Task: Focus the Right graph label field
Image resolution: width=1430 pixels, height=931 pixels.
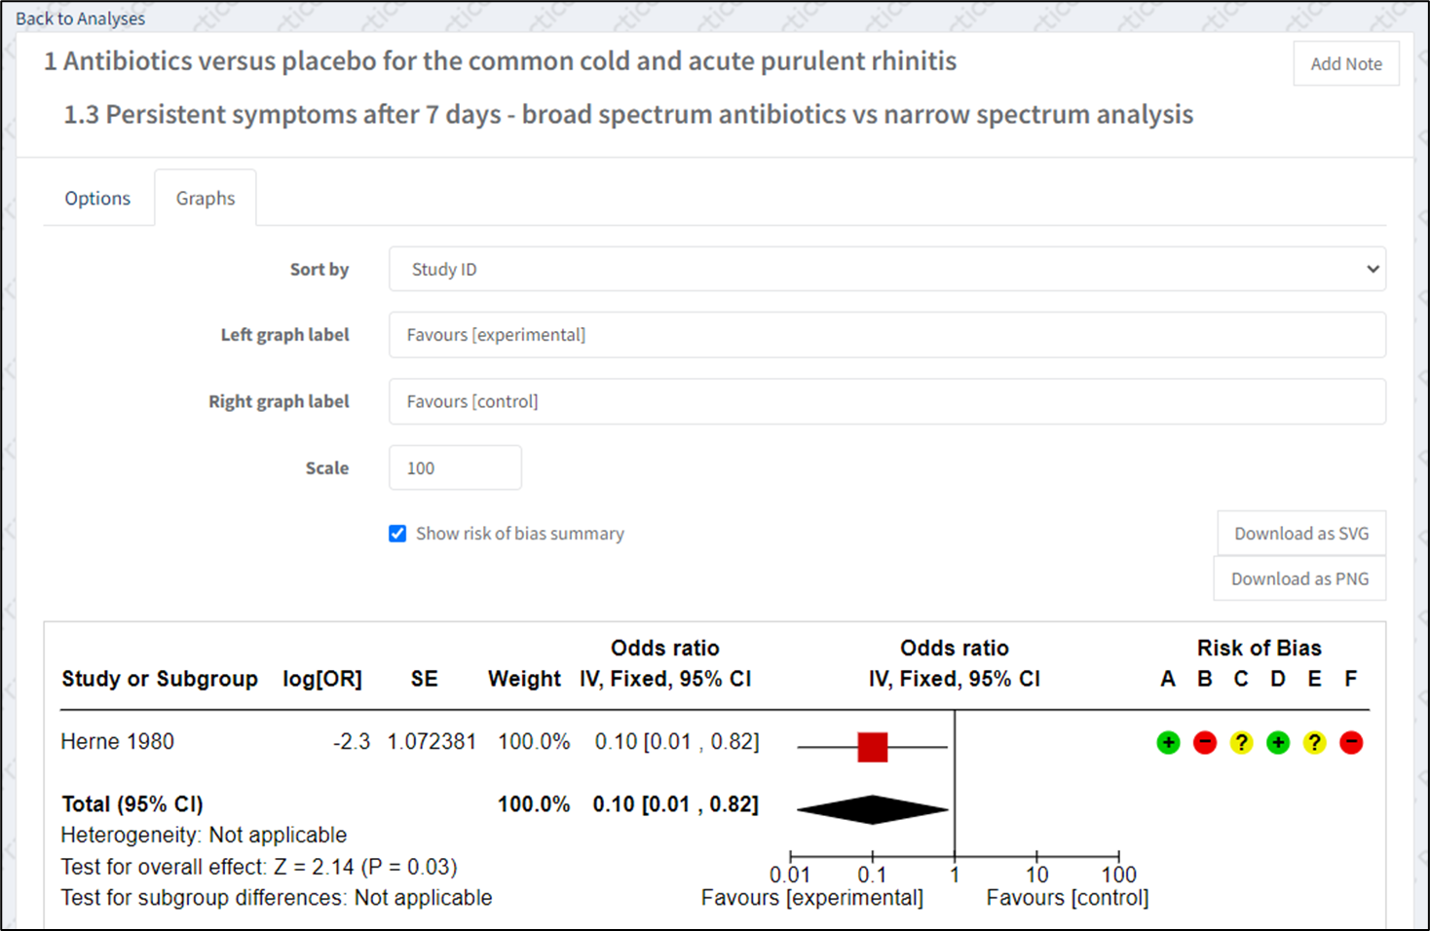Action: tap(886, 401)
